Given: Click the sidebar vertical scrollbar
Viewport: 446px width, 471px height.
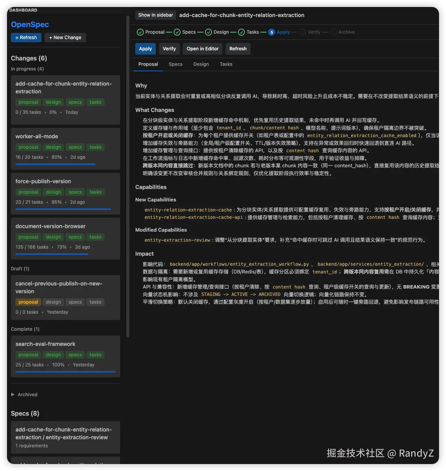Looking at the screenshot, I should coord(128,176).
